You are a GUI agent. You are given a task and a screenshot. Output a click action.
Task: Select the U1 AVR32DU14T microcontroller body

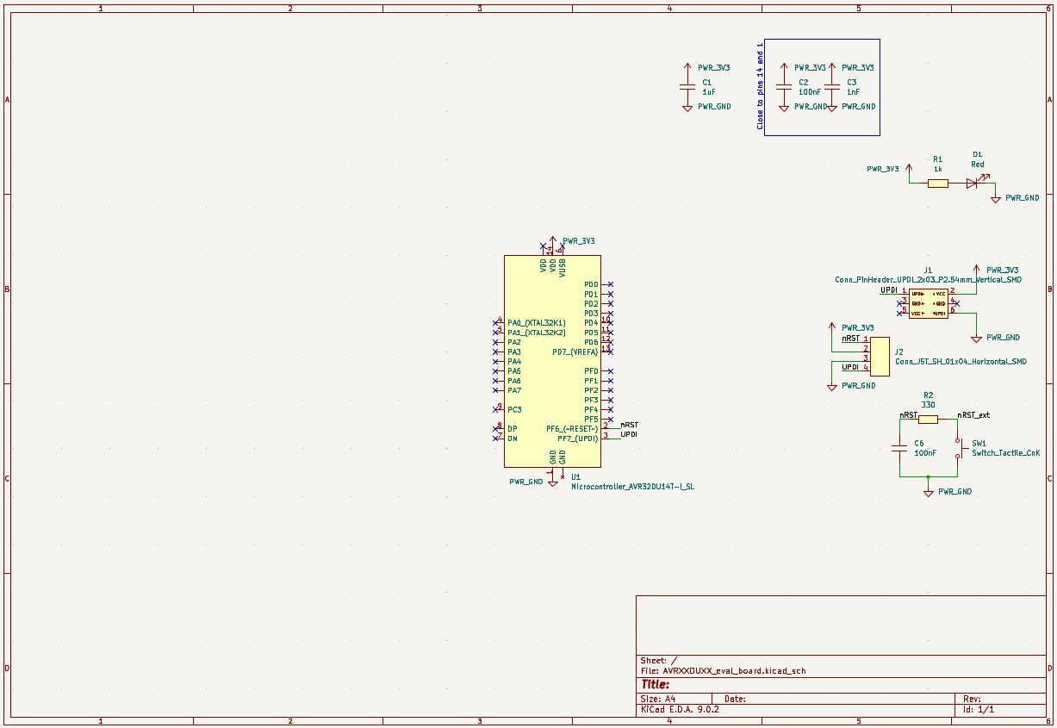pyautogui.click(x=552, y=362)
